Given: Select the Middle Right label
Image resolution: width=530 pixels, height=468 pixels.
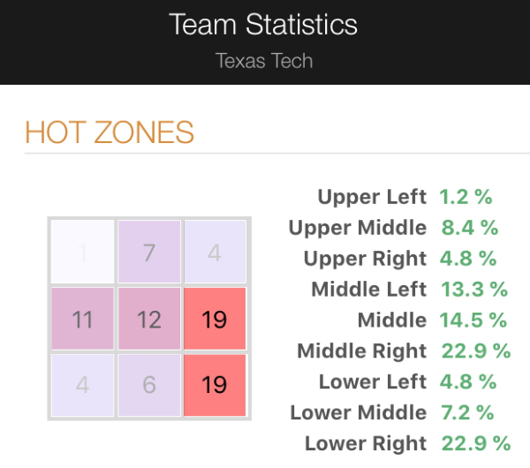Looking at the screenshot, I should point(361,351).
